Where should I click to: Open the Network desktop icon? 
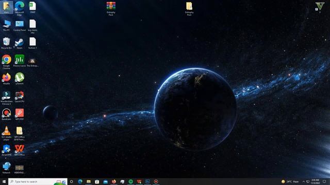(x=6, y=168)
